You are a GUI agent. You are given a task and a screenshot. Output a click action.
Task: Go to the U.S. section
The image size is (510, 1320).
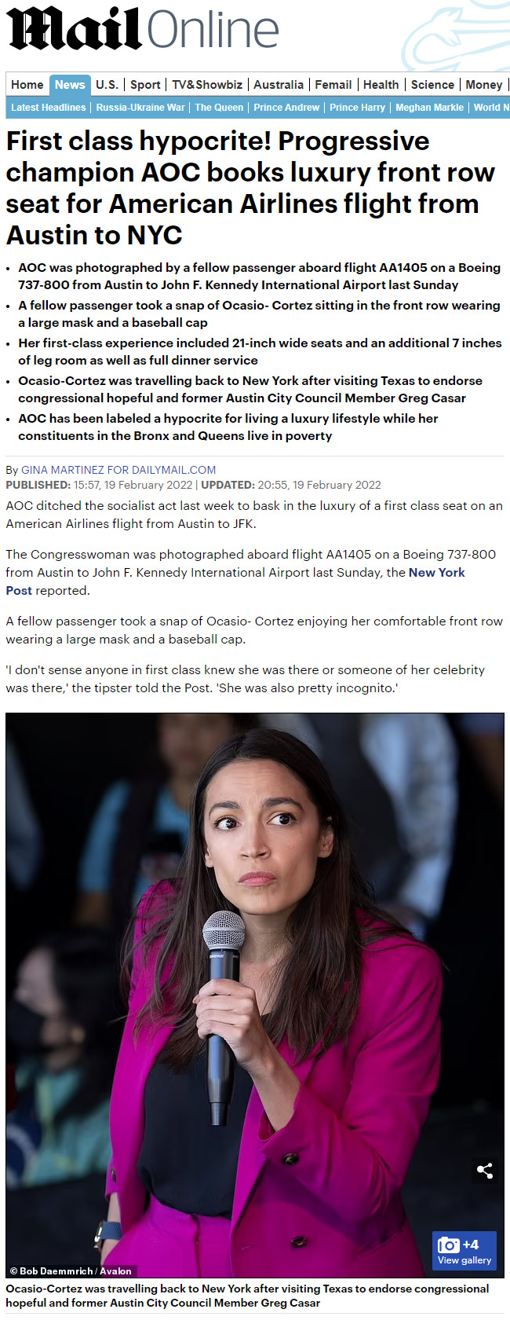pos(107,85)
